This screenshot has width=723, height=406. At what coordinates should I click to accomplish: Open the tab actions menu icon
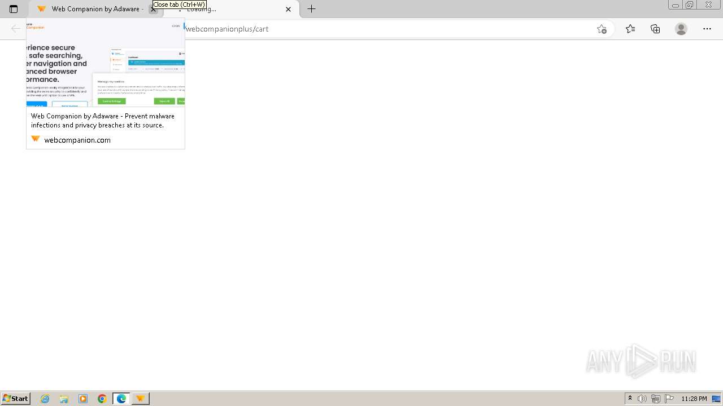pos(14,9)
